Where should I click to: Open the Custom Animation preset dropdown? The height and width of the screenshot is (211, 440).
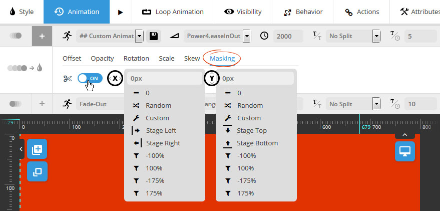pyautogui.click(x=139, y=36)
